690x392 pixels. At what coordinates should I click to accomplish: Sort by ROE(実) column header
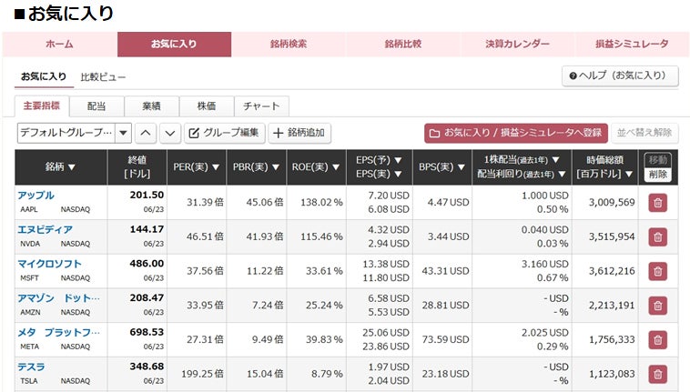[316, 167]
